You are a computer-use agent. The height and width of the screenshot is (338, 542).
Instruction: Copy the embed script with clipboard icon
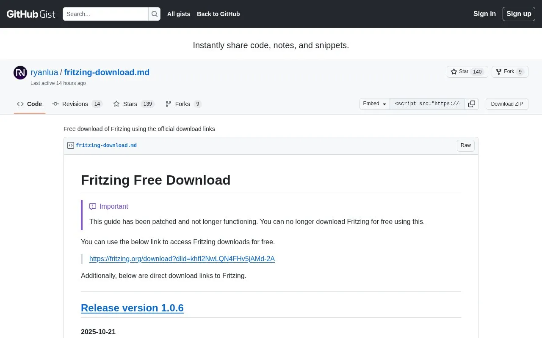click(x=472, y=104)
